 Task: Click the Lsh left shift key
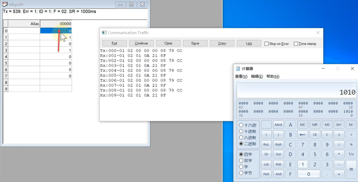tap(266, 165)
